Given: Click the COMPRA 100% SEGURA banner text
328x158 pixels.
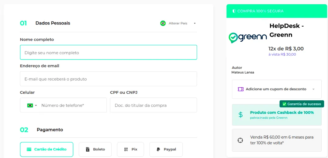Looking at the screenshot, I should 261,11.
